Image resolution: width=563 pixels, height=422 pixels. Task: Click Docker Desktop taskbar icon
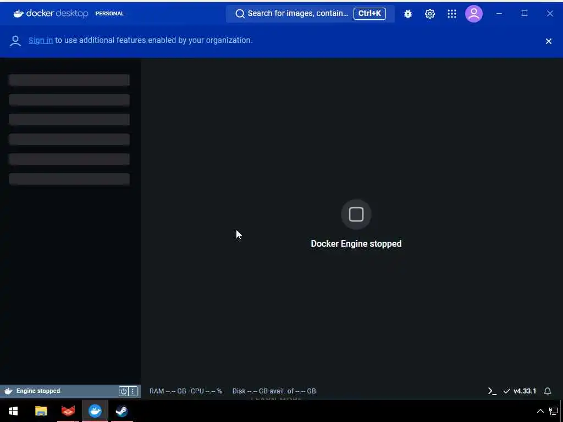(95, 411)
